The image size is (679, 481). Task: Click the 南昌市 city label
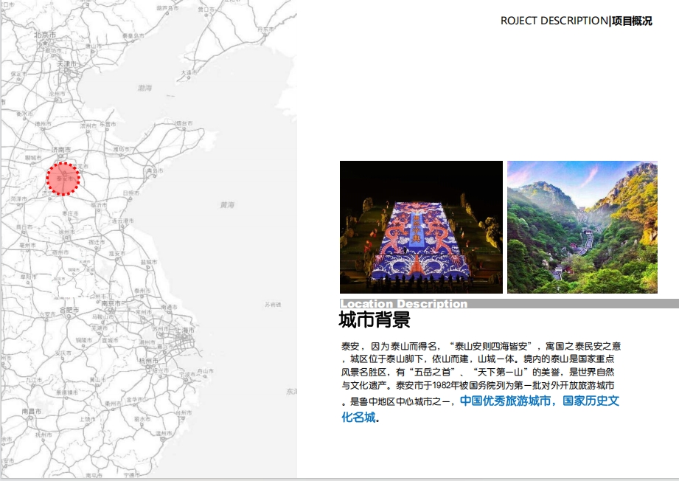(x=31, y=411)
